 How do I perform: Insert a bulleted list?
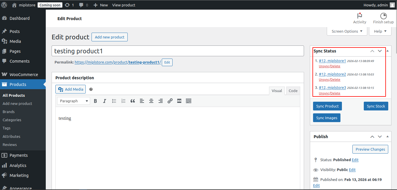(114, 101)
